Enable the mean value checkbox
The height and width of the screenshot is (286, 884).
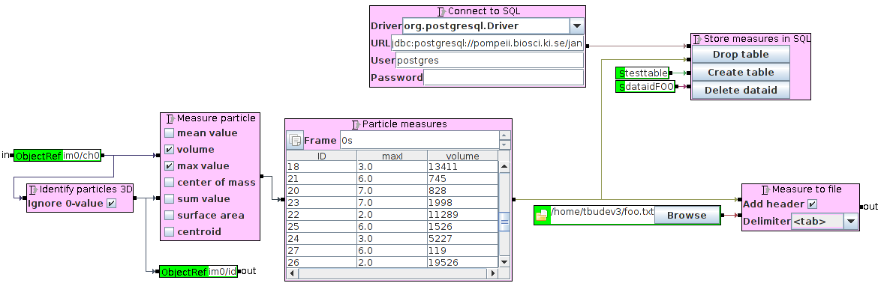pos(169,133)
